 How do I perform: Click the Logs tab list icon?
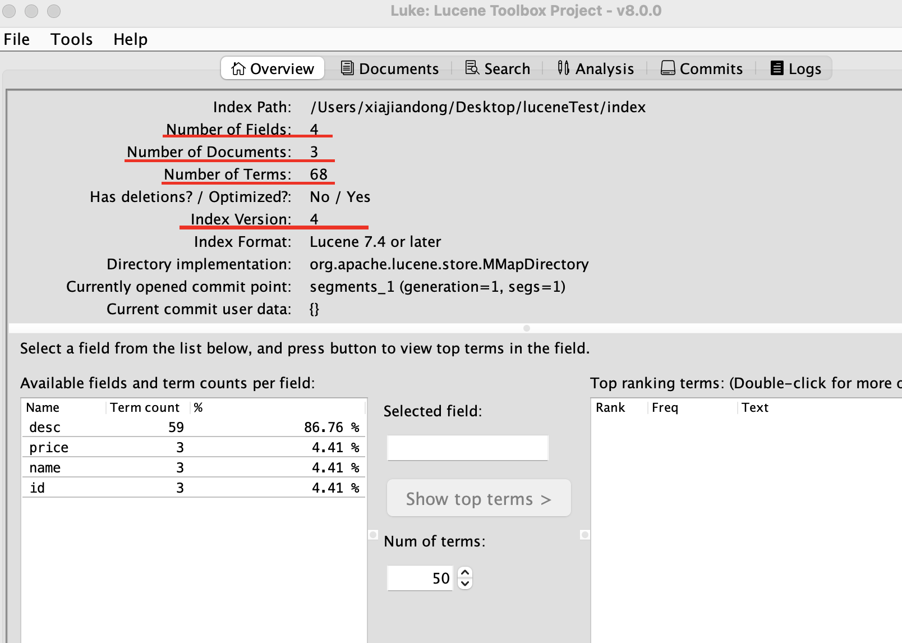(776, 68)
